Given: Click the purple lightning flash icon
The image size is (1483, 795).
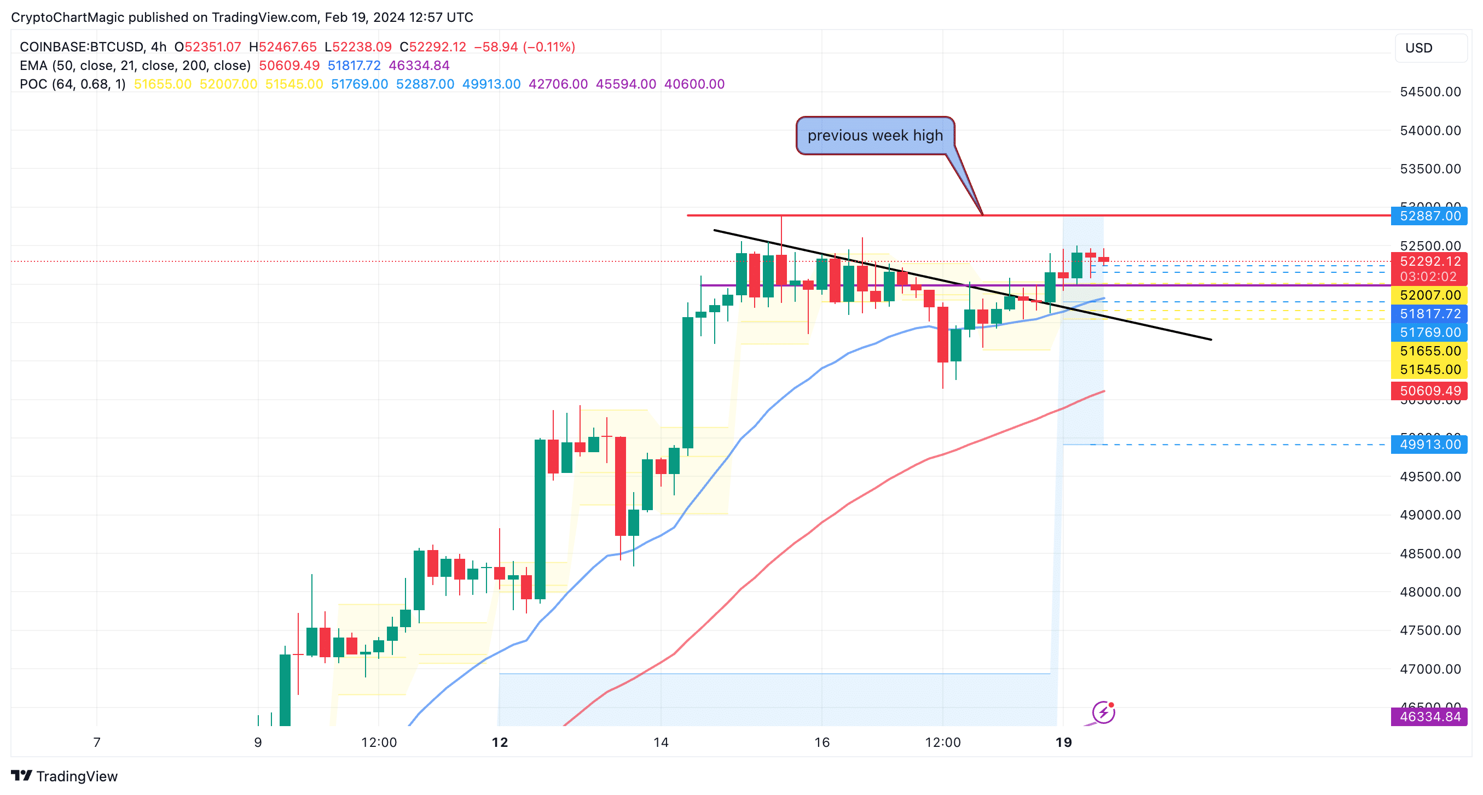Looking at the screenshot, I should pyautogui.click(x=1103, y=713).
